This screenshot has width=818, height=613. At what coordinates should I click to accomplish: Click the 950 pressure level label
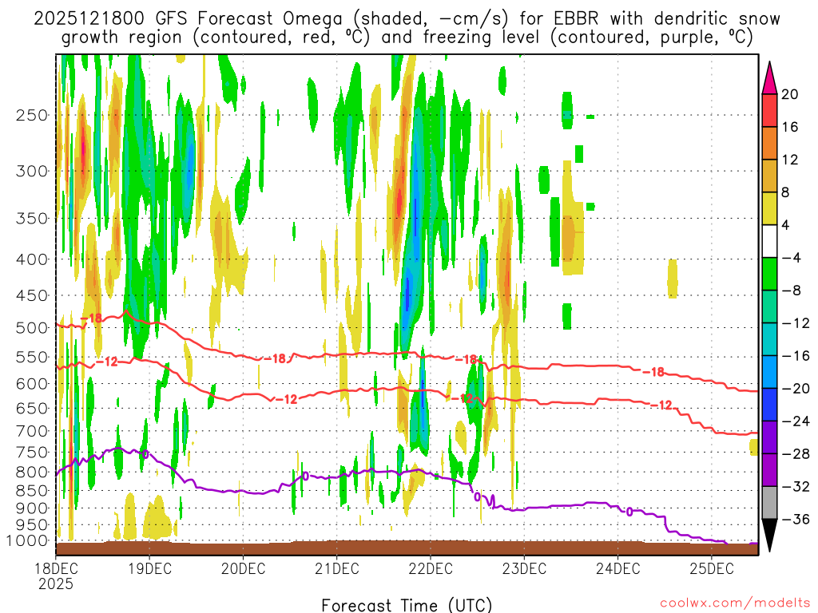coord(32,525)
